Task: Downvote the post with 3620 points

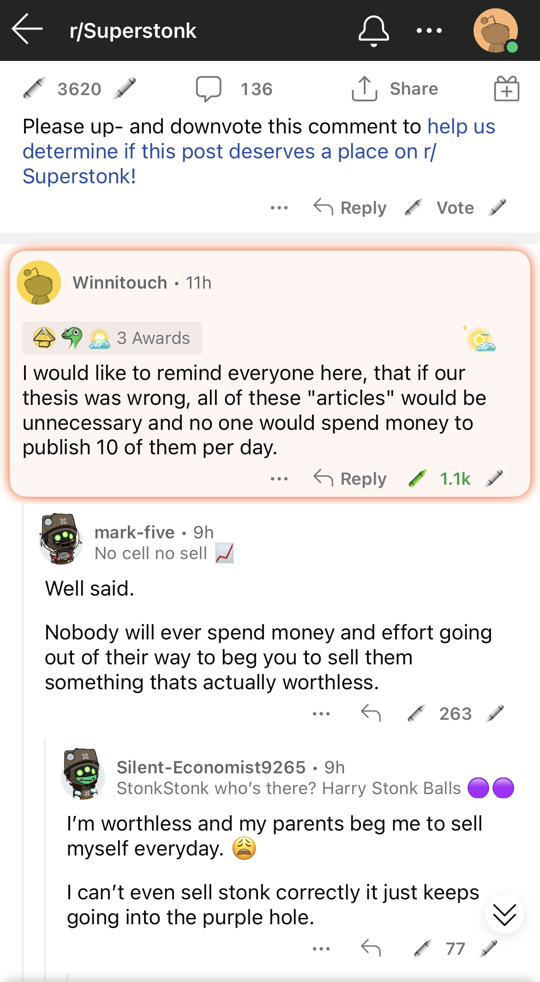Action: click(125, 88)
